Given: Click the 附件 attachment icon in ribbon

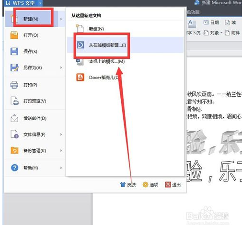Looking at the screenshot, I should click(227, 33).
